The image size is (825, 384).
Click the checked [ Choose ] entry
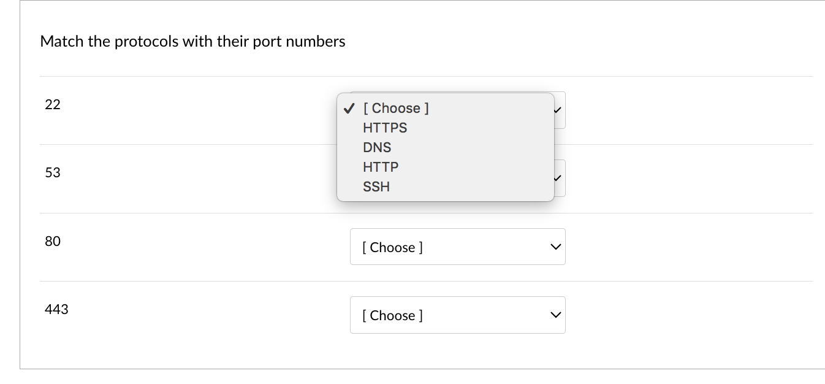click(395, 108)
